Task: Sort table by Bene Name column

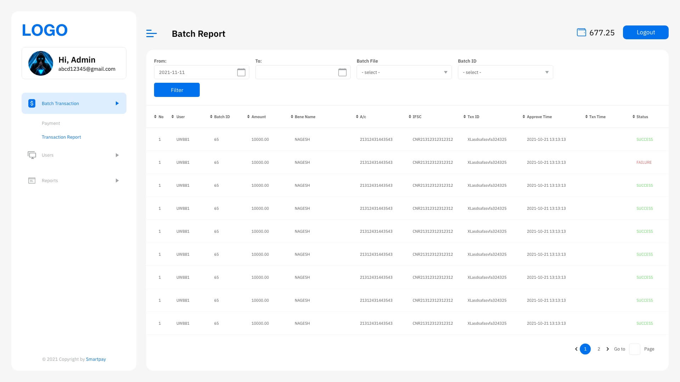Action: (x=303, y=117)
